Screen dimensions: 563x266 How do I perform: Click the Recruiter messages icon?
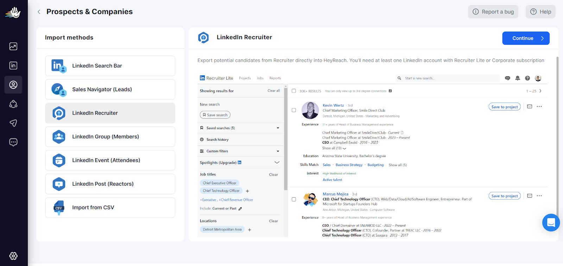click(x=507, y=78)
